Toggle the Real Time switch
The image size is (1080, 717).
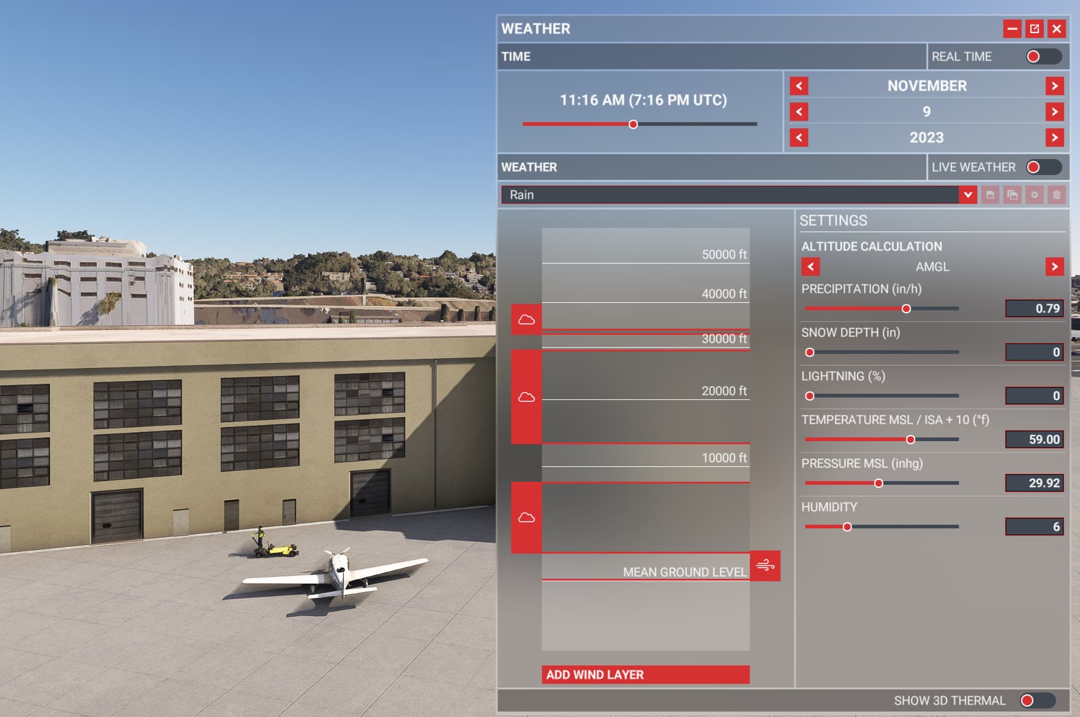[1044, 57]
